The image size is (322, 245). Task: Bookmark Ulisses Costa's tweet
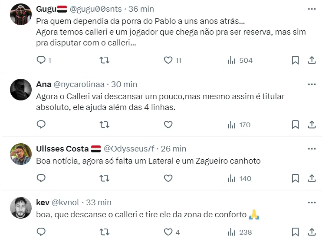click(295, 178)
